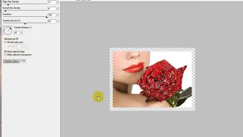Decrease Overall Star Density with the down arrow

pos(58,10)
